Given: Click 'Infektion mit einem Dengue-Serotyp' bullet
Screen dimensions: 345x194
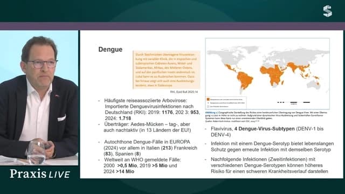Looking at the screenshot, I should (272, 147).
